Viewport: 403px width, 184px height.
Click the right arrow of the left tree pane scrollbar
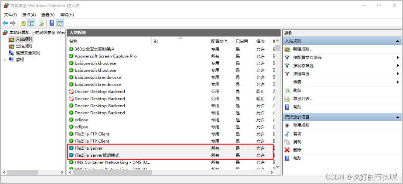[x=62, y=172]
